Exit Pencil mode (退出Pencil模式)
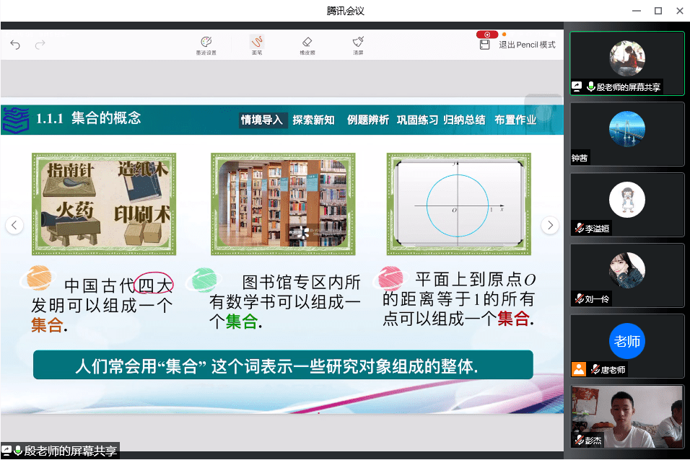 coord(527,45)
